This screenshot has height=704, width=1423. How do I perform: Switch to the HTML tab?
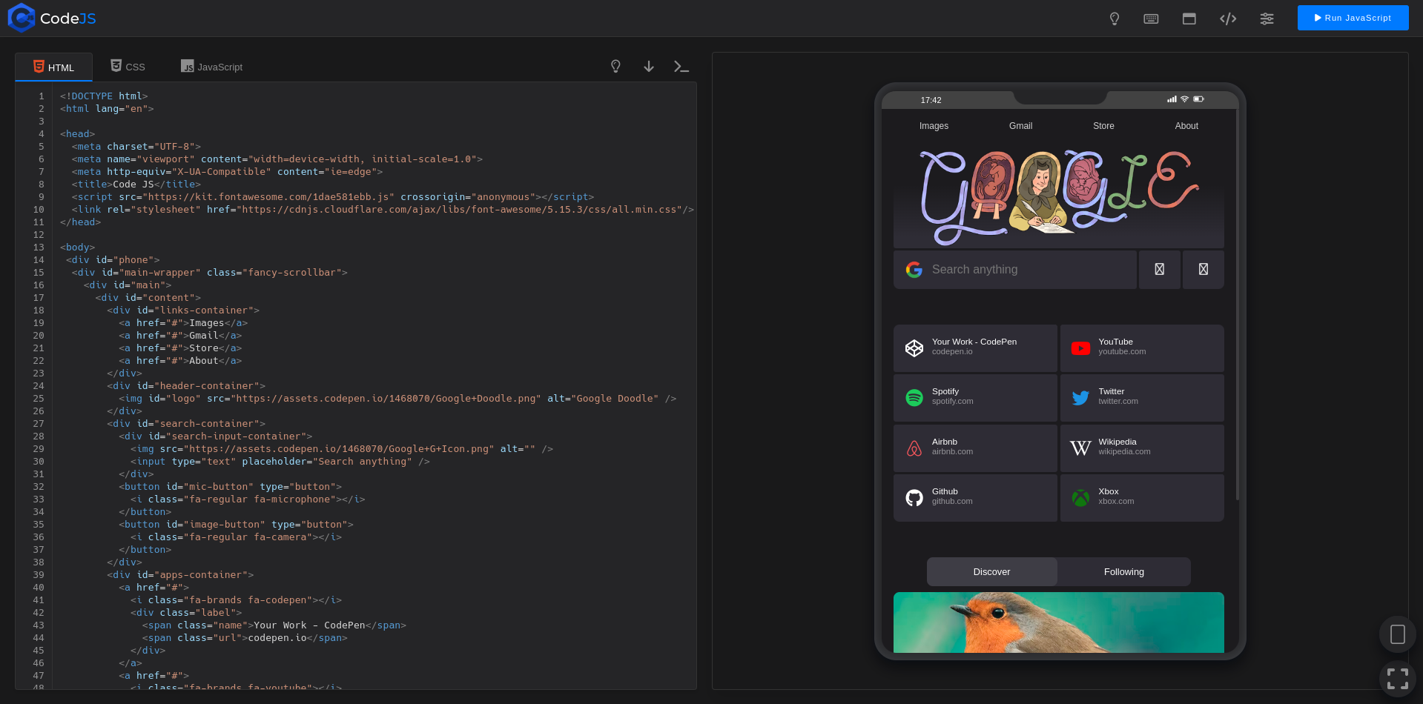click(x=54, y=67)
